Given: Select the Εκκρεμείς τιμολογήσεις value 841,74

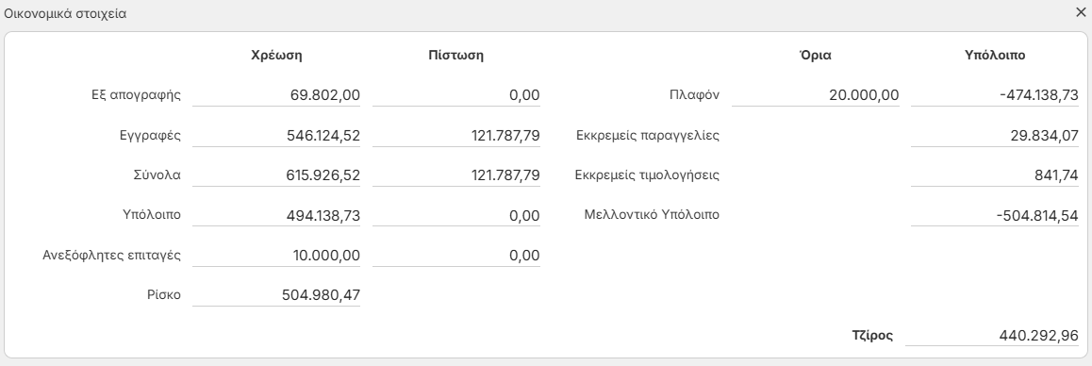Looking at the screenshot, I should (995, 175).
